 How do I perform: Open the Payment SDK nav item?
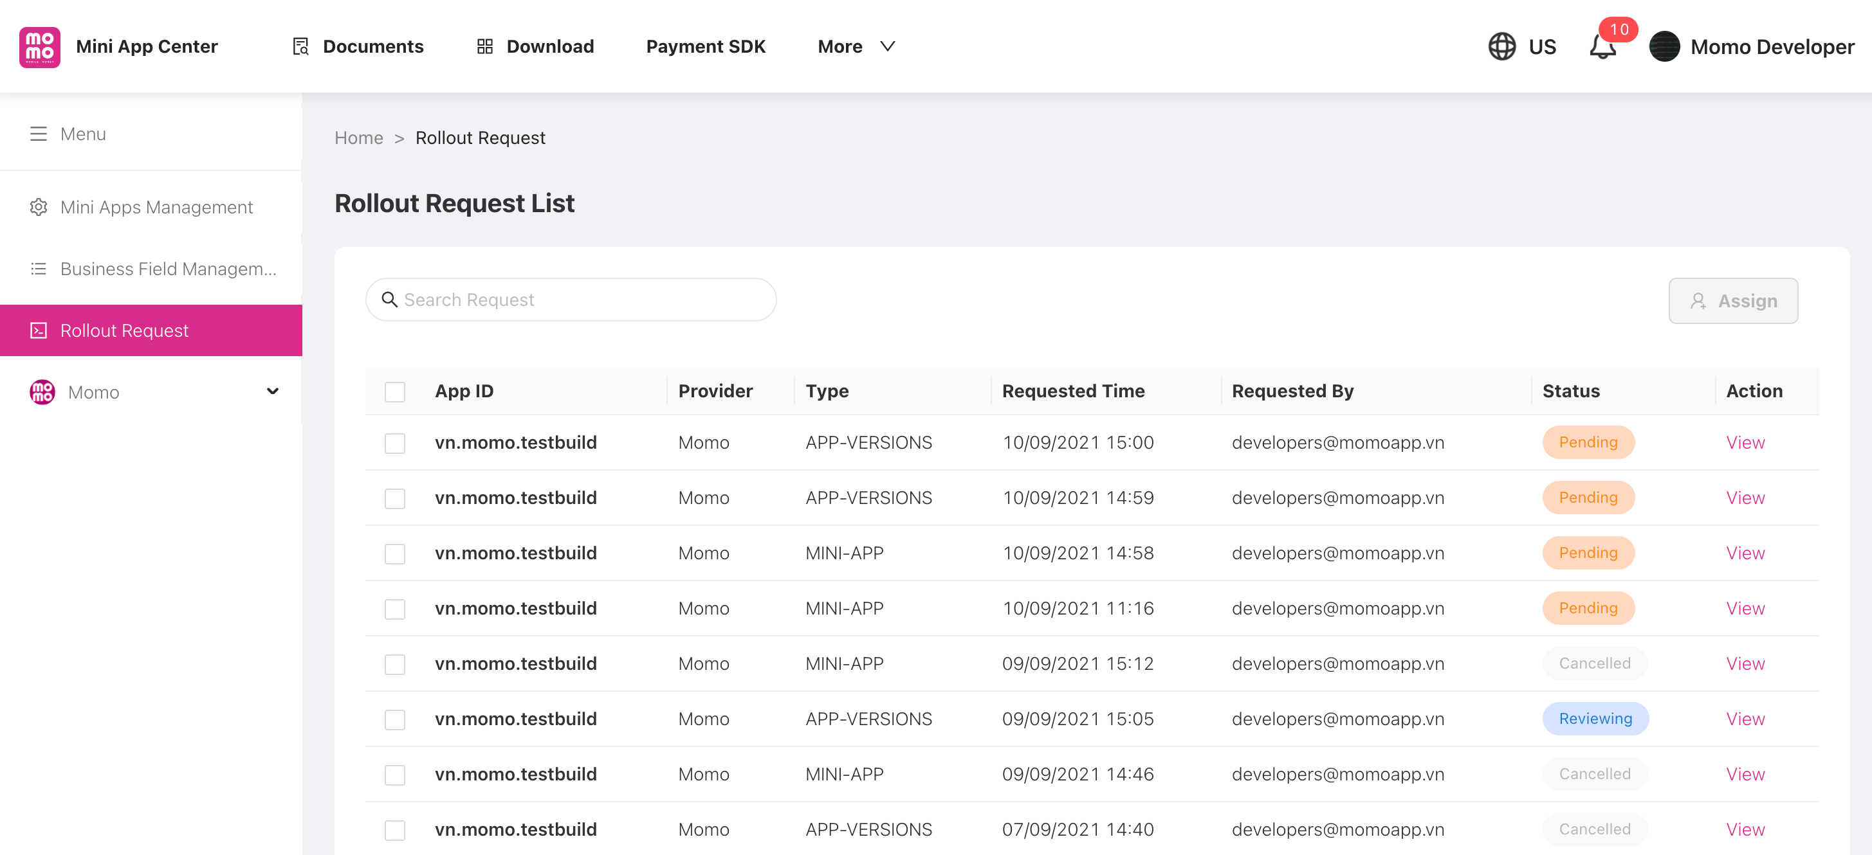[x=706, y=46]
